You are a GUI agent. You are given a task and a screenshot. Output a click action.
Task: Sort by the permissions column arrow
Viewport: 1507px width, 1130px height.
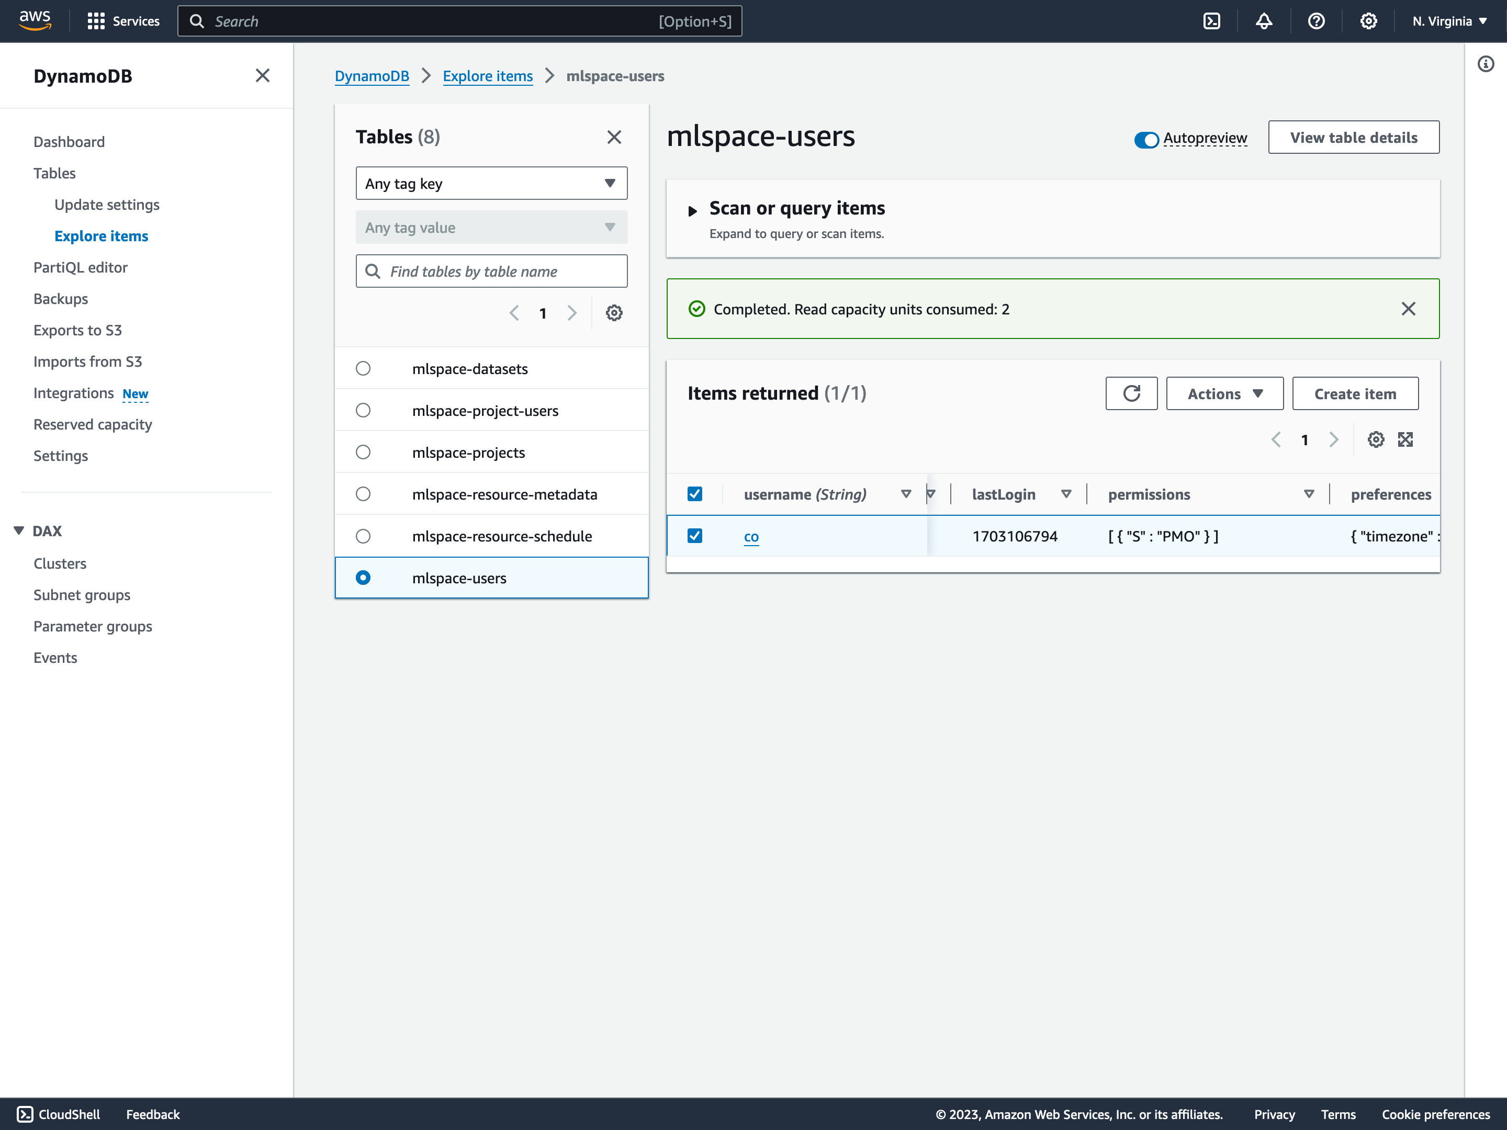pyautogui.click(x=1308, y=494)
